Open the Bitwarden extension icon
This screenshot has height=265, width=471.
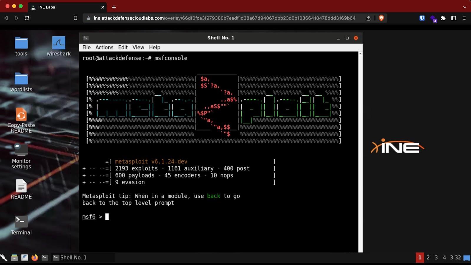click(422, 18)
